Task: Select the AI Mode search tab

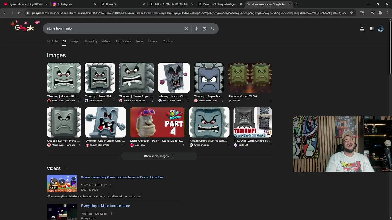Action: [52, 41]
